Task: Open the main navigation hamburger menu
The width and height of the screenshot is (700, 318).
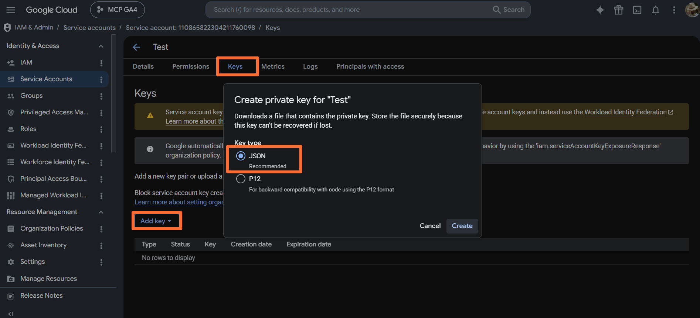Action: 11,10
